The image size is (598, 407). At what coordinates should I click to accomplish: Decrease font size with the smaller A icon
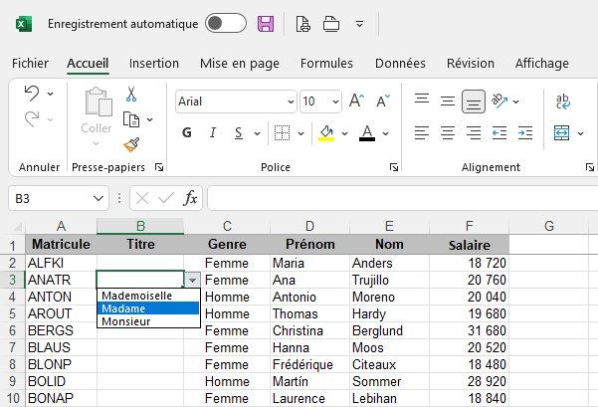click(x=382, y=102)
